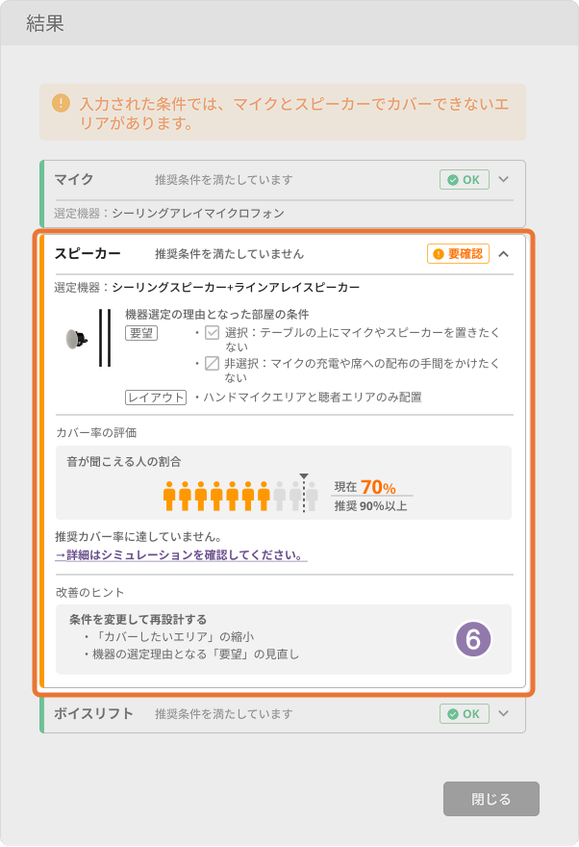The width and height of the screenshot is (579, 847).
Task: Click the 現在 70% value
Action: click(365, 487)
